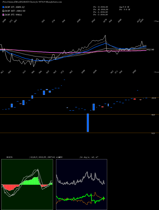
Task: Open the MACD histogram chart panel
Action: [27, 185]
